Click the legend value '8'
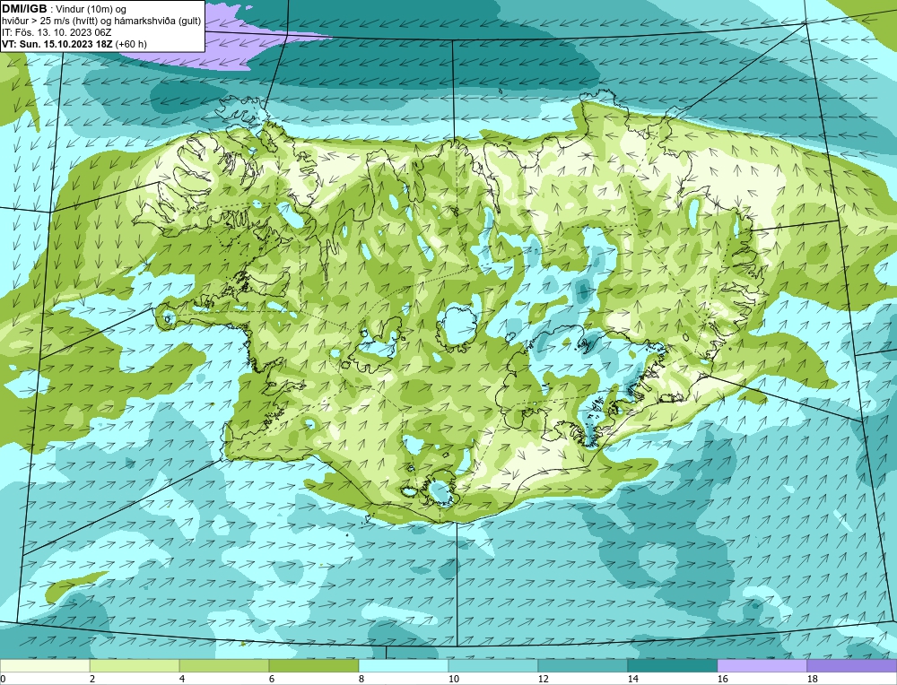 click(x=362, y=680)
